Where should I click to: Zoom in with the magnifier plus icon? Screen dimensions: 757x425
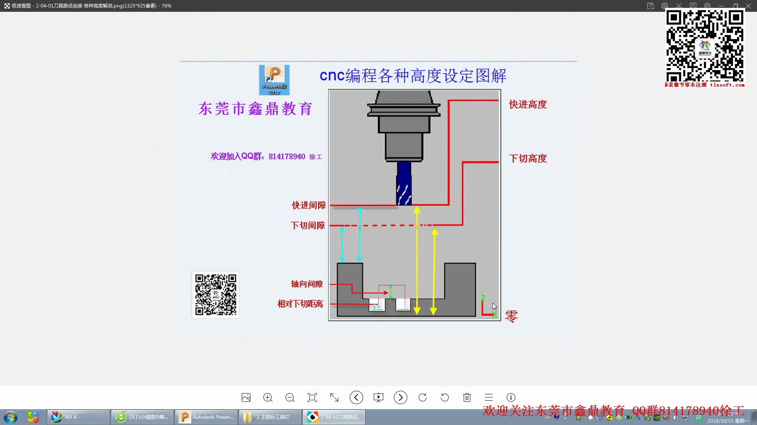[268, 397]
